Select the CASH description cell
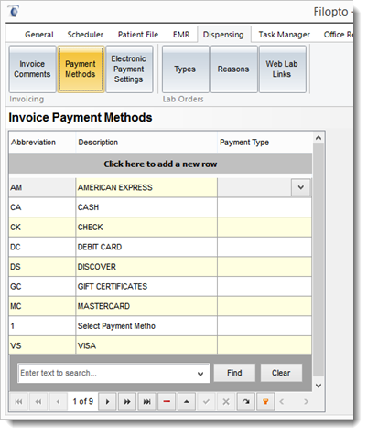The height and width of the screenshot is (434, 367). click(146, 207)
